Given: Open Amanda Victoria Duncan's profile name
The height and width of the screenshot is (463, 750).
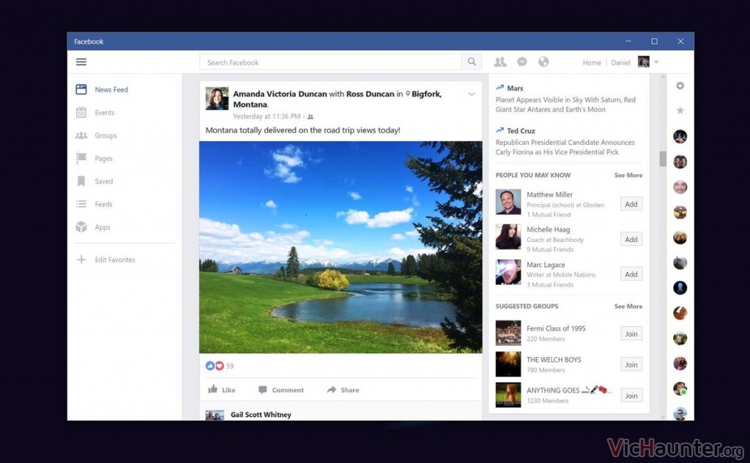Looking at the screenshot, I should click(280, 94).
